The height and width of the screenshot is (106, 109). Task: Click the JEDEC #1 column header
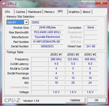[x=56, y=54]
